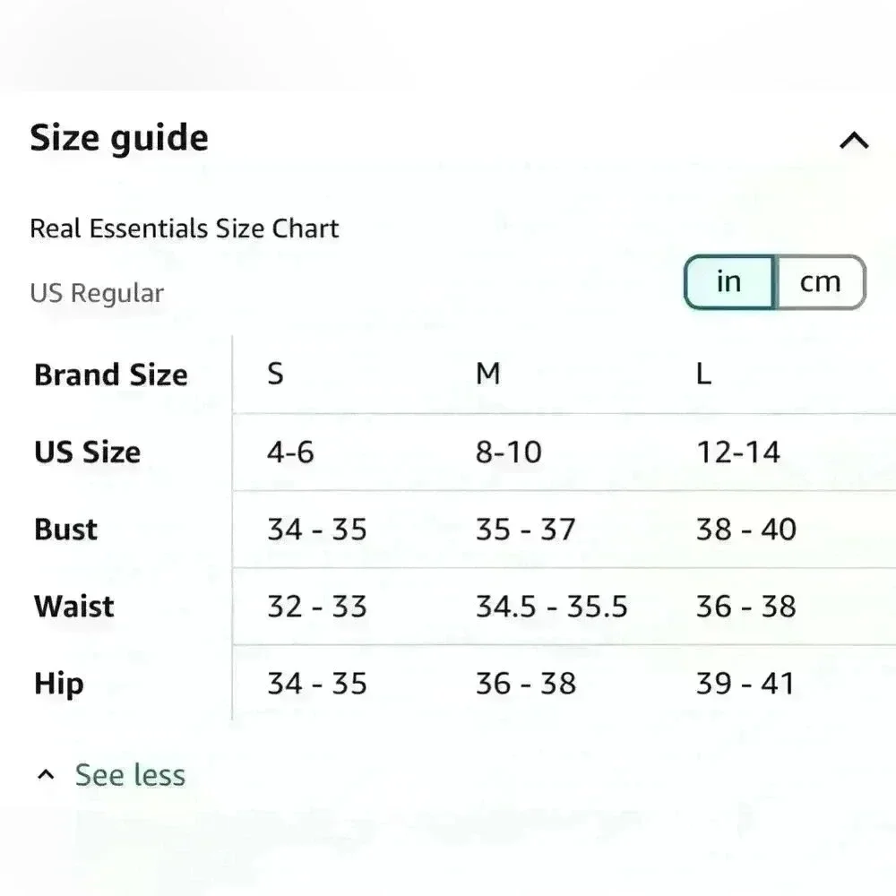The width and height of the screenshot is (896, 896).
Task: Click the Hip row label
Action: pos(59,684)
